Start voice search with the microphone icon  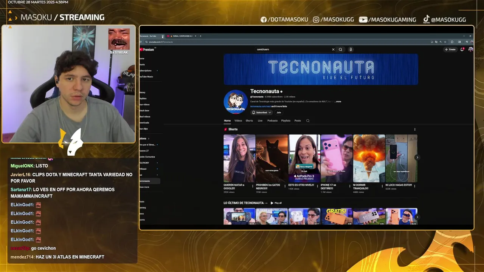(x=351, y=49)
